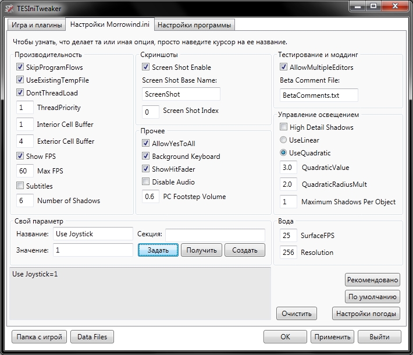The height and width of the screenshot is (355, 413).
Task: Focus the Название parameter name field
Action: 93,234
